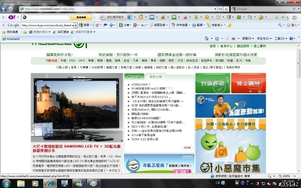Image resolution: width=301 pixels, height=188 pixels.
Task: Open the address bar dropdown arrow
Action: [x=215, y=9]
